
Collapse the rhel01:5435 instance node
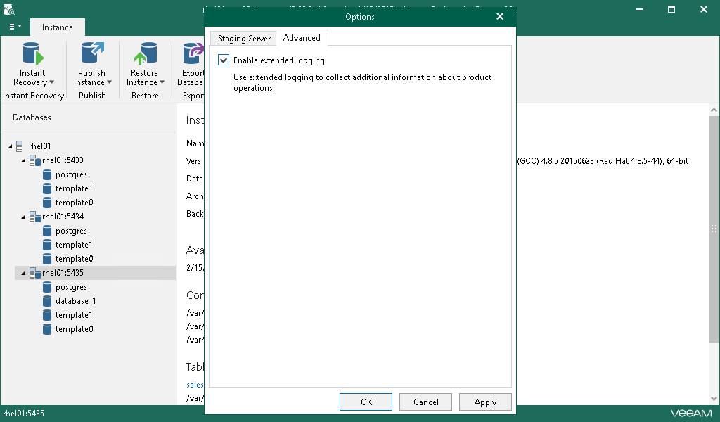(x=24, y=273)
